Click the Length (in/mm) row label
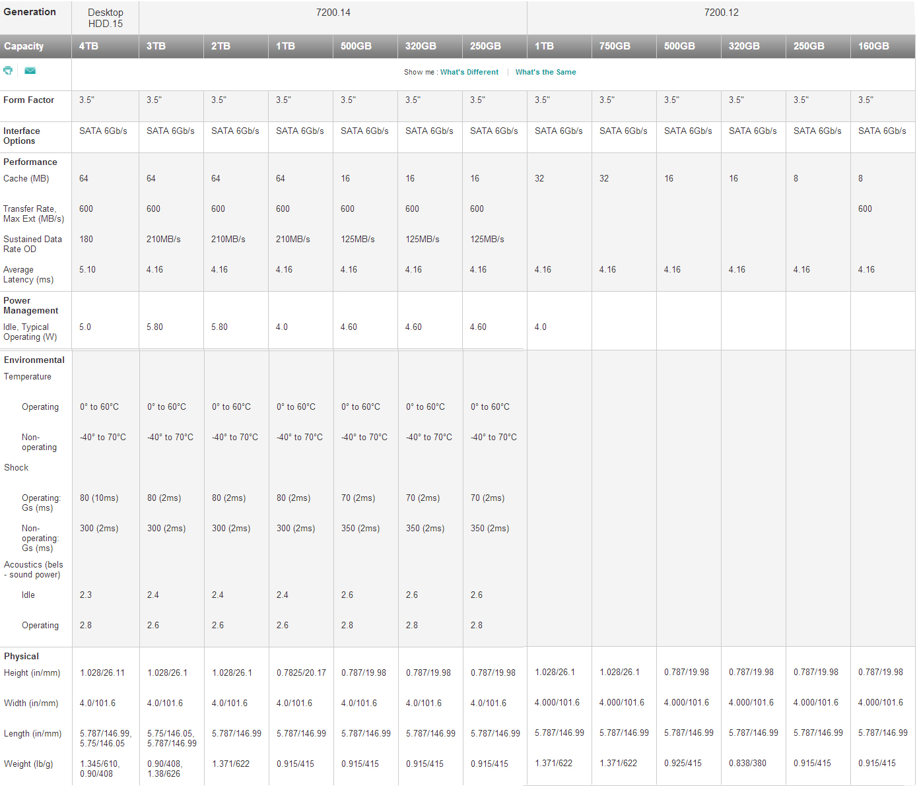The width and height of the screenshot is (917, 786). click(x=32, y=733)
